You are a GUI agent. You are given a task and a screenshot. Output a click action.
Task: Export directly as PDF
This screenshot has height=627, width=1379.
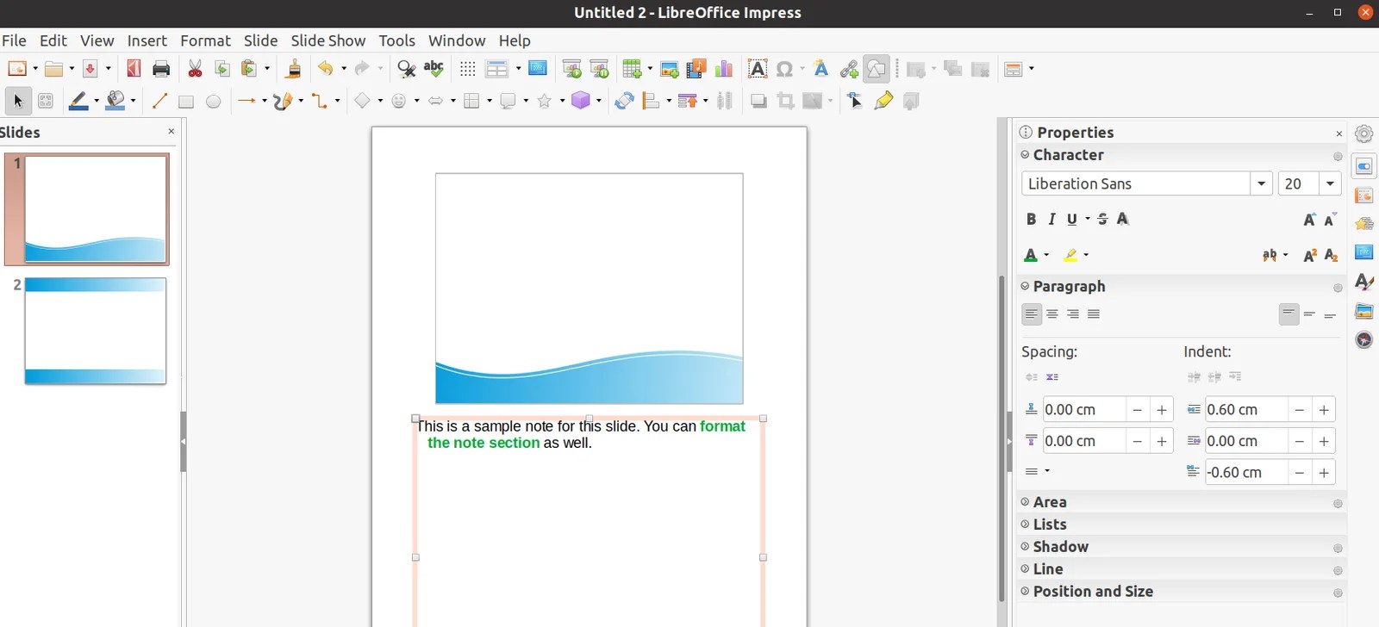coord(134,69)
